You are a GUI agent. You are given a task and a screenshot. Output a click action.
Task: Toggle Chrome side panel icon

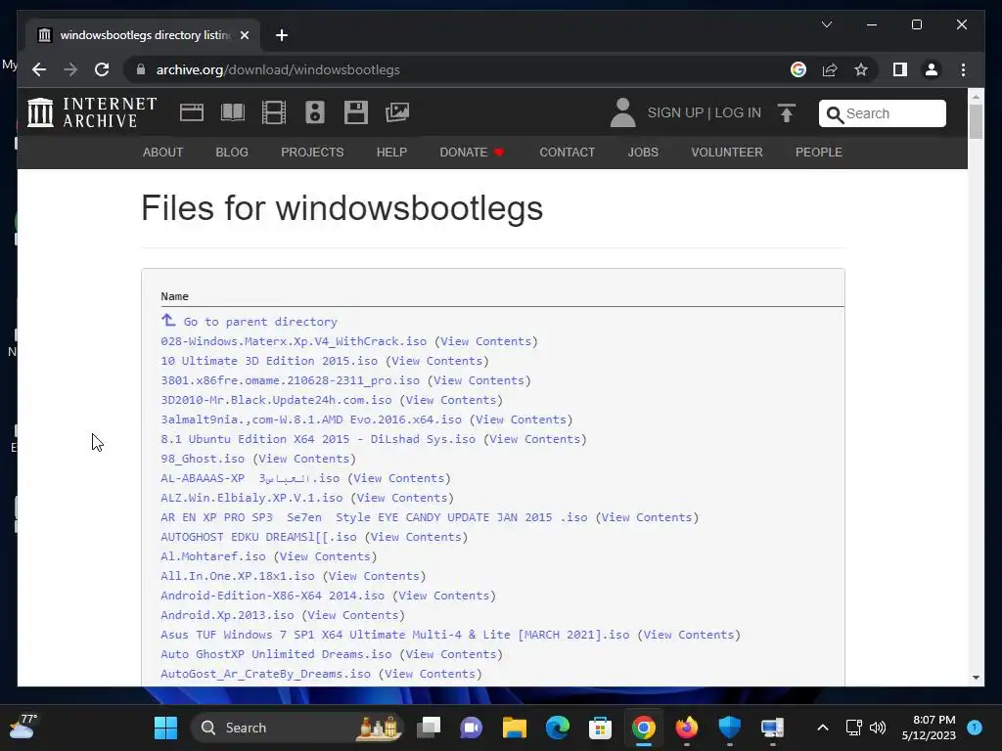(x=900, y=69)
